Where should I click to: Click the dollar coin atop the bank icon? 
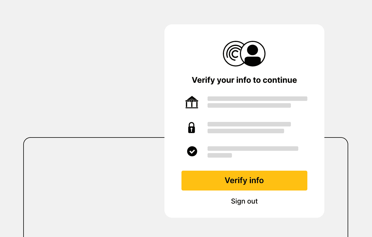point(192,100)
